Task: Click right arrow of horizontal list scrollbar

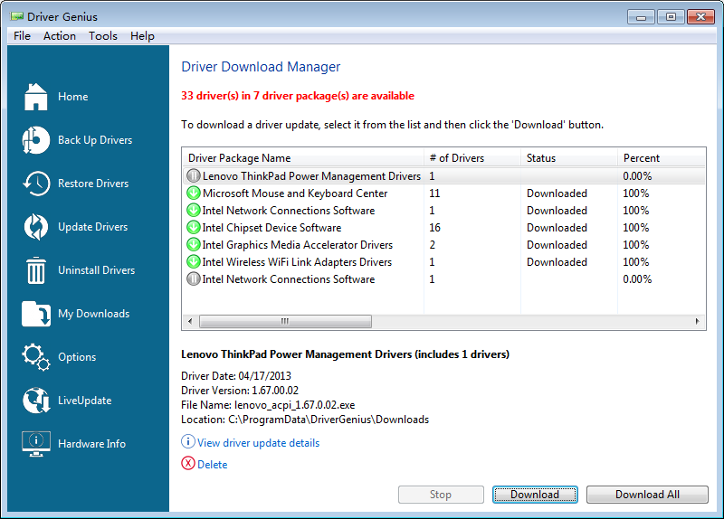Action: 699,322
